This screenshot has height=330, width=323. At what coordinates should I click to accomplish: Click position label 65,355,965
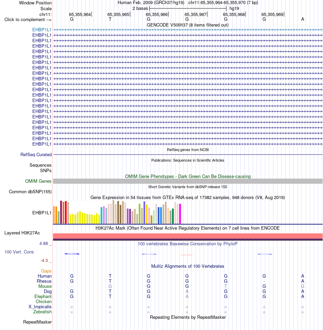[118, 14]
